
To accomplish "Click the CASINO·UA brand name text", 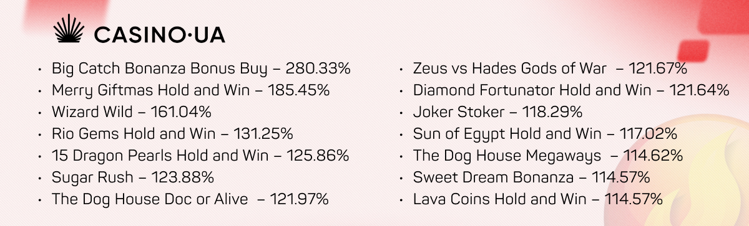I will click(x=159, y=34).
